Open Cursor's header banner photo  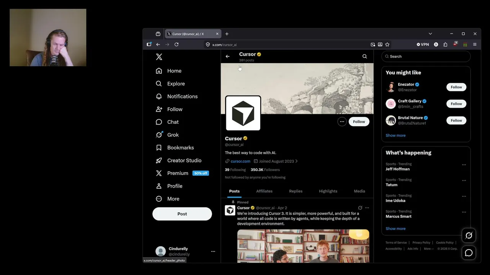(297, 88)
